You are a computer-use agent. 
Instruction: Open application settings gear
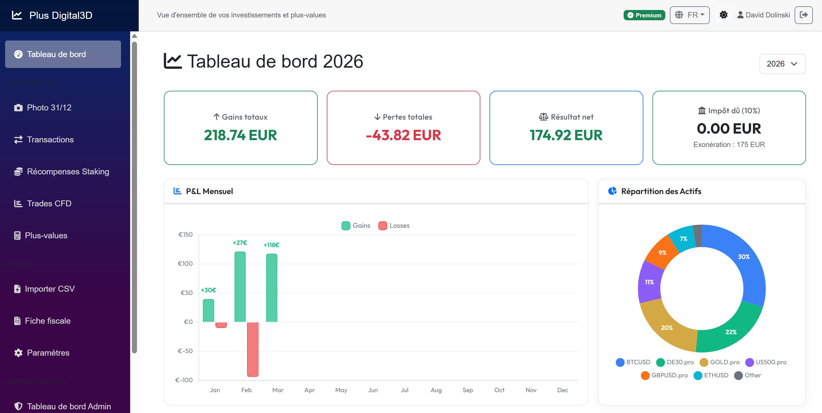(724, 15)
